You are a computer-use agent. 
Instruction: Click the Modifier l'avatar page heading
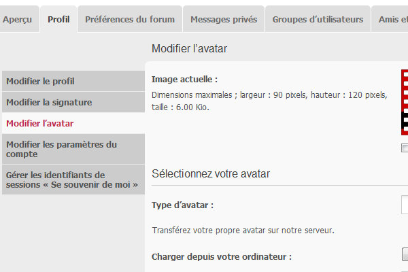[x=189, y=49]
